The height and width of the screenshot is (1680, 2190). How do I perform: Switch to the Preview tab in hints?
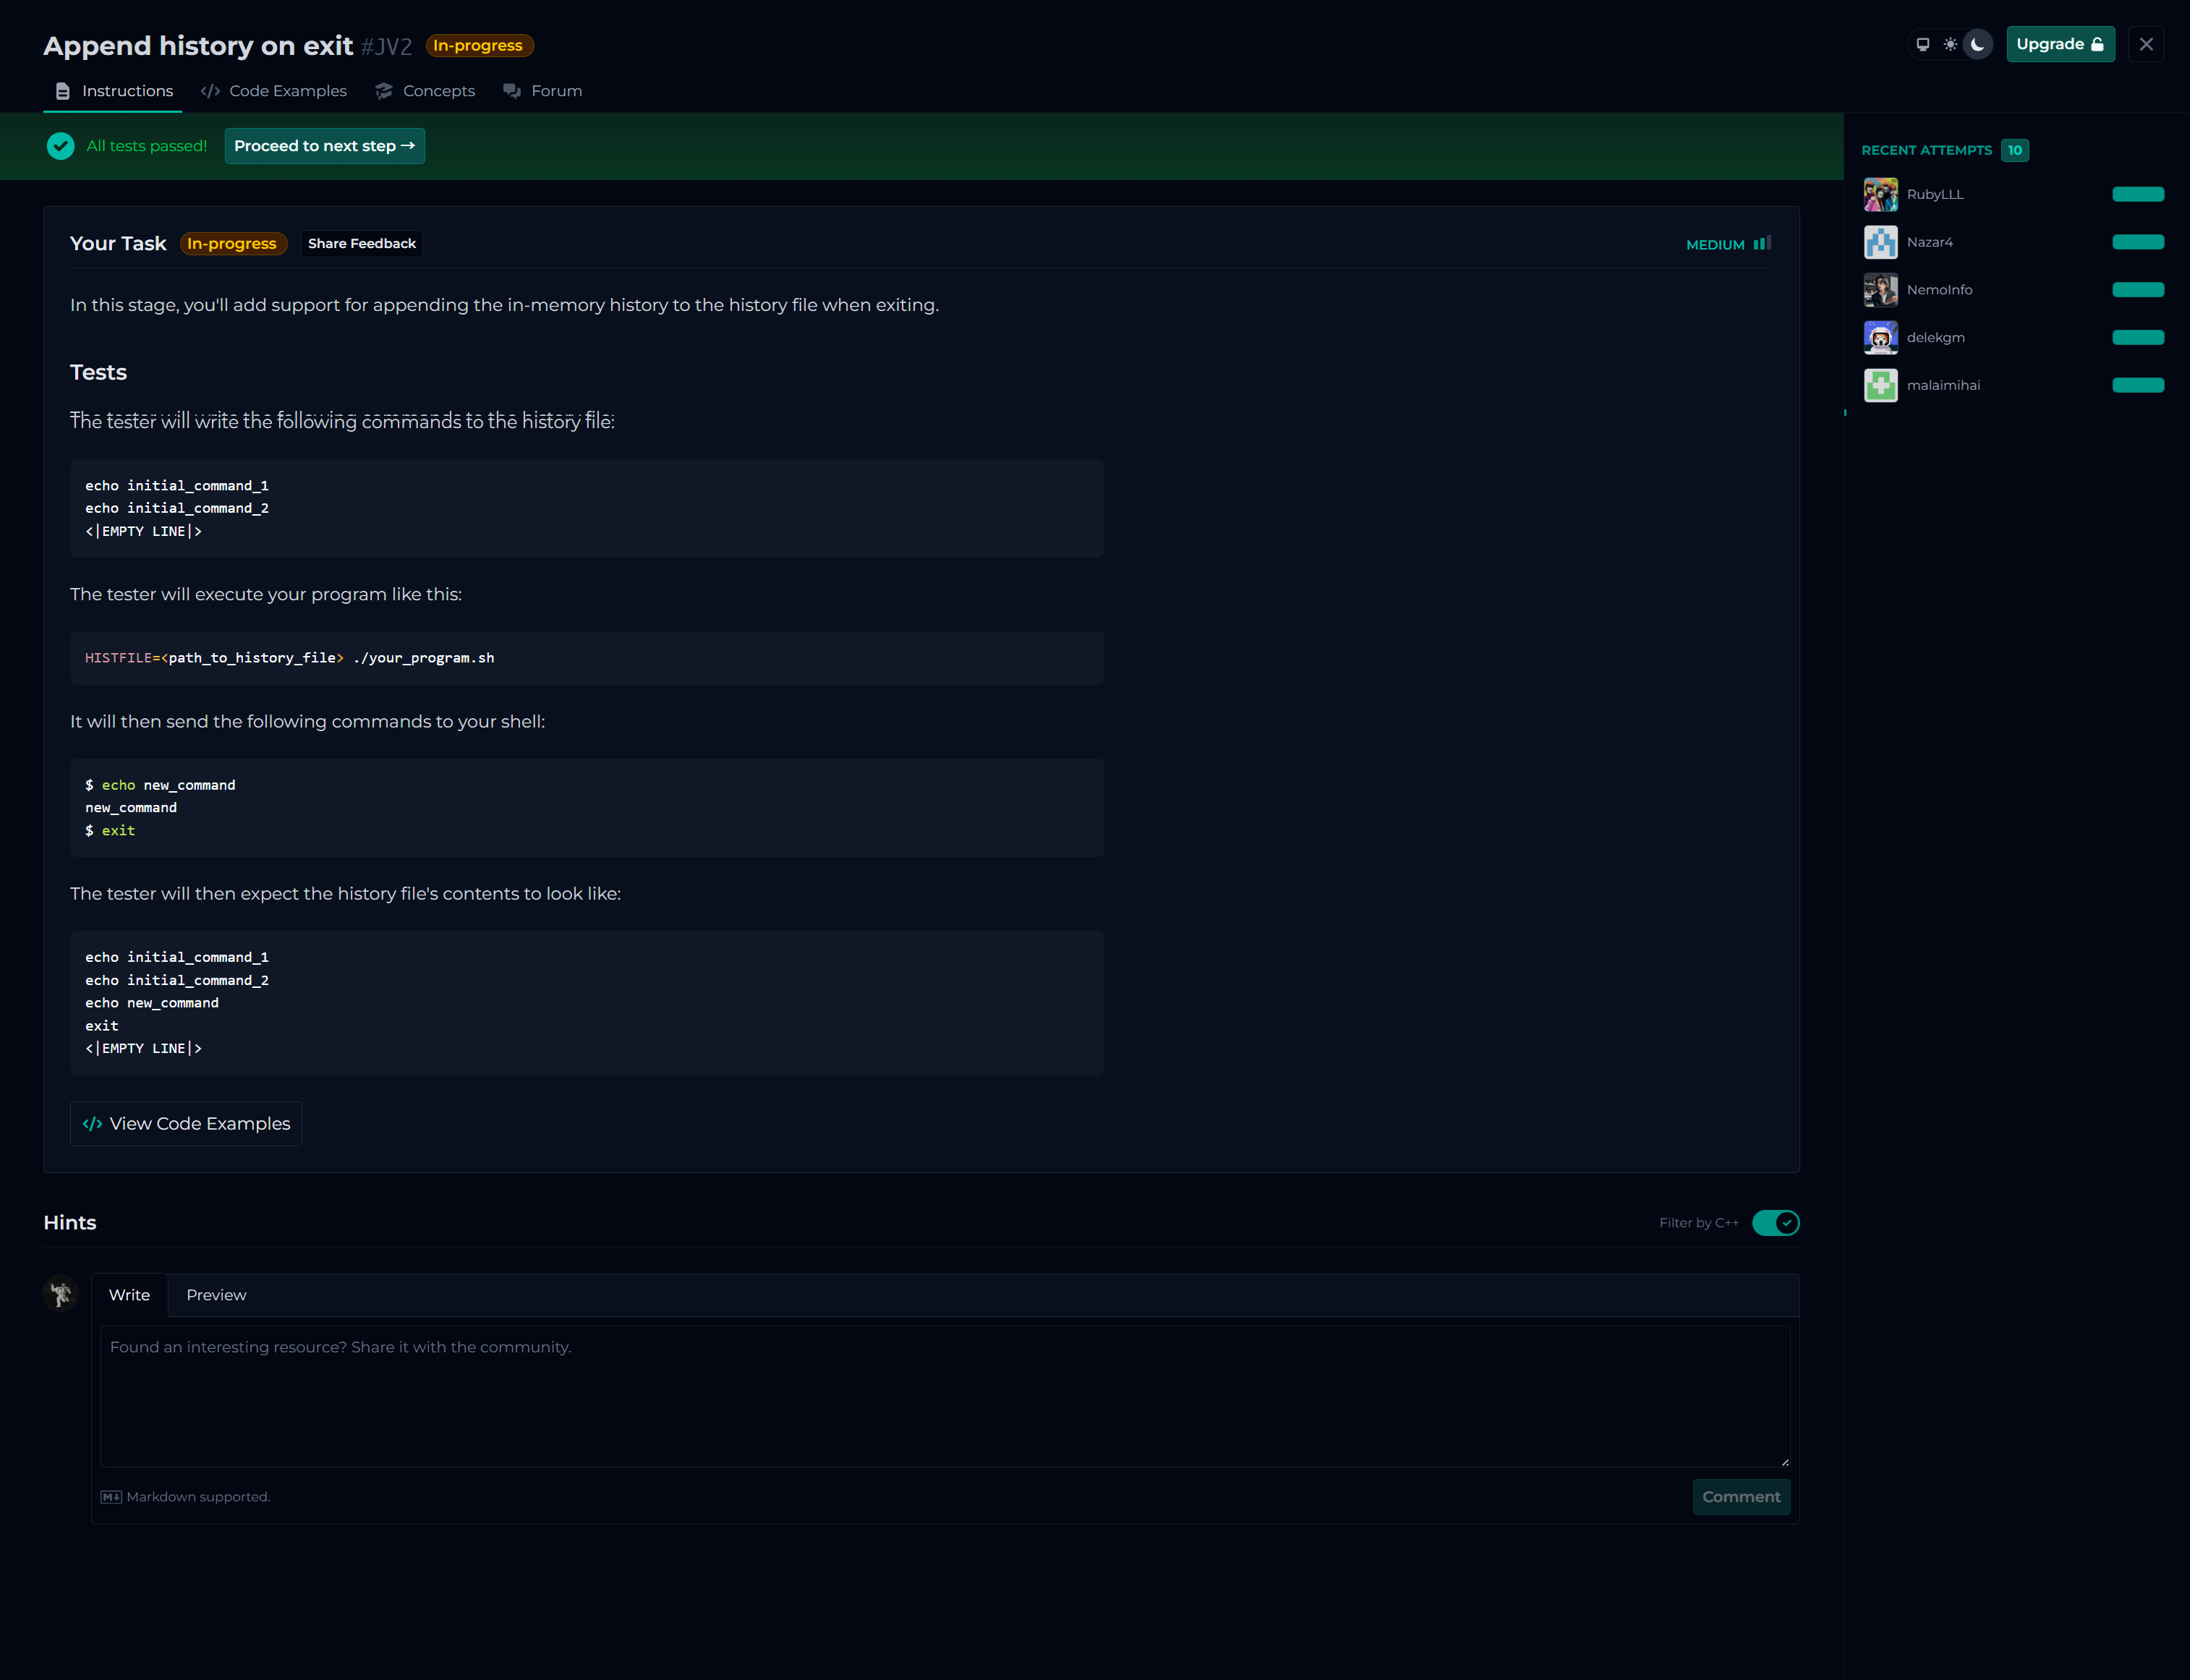pos(216,1295)
